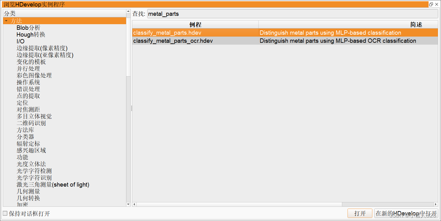Screen dimensions: 441x221
Task: Expand the 分类器 category
Action: (x=23, y=137)
